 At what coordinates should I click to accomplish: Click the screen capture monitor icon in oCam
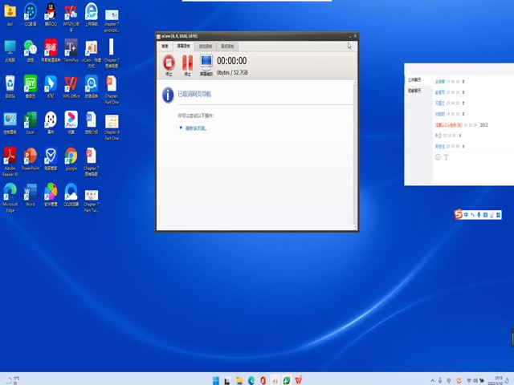pos(206,63)
